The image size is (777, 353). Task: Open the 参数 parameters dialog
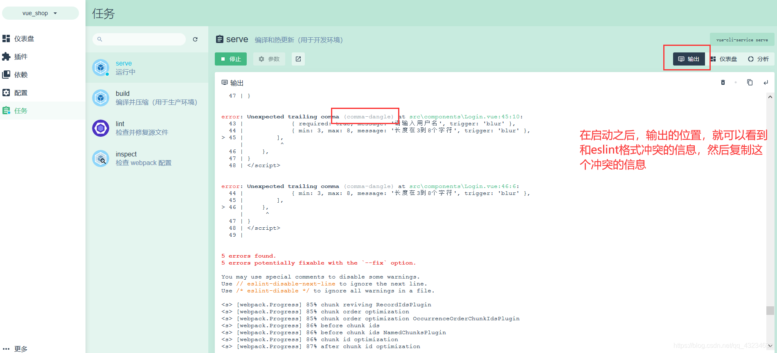(x=269, y=59)
